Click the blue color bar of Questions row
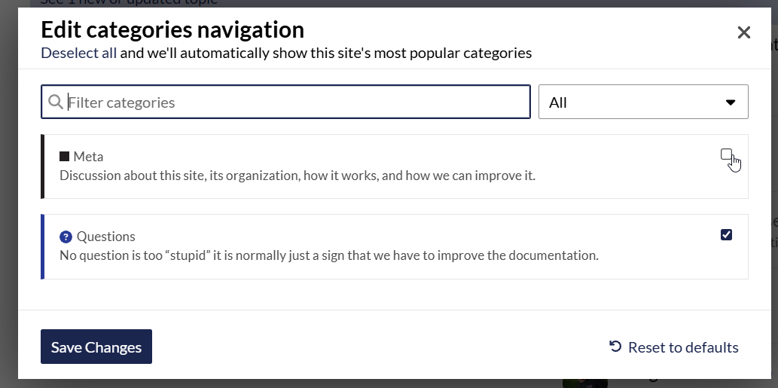The height and width of the screenshot is (388, 778). point(43,246)
